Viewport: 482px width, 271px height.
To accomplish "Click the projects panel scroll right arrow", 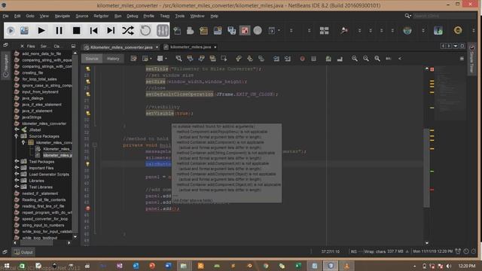I will point(69,242).
